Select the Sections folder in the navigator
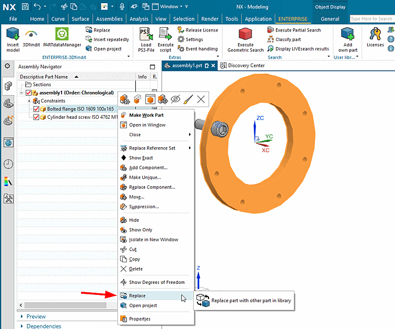The width and height of the screenshot is (395, 329). point(38,85)
